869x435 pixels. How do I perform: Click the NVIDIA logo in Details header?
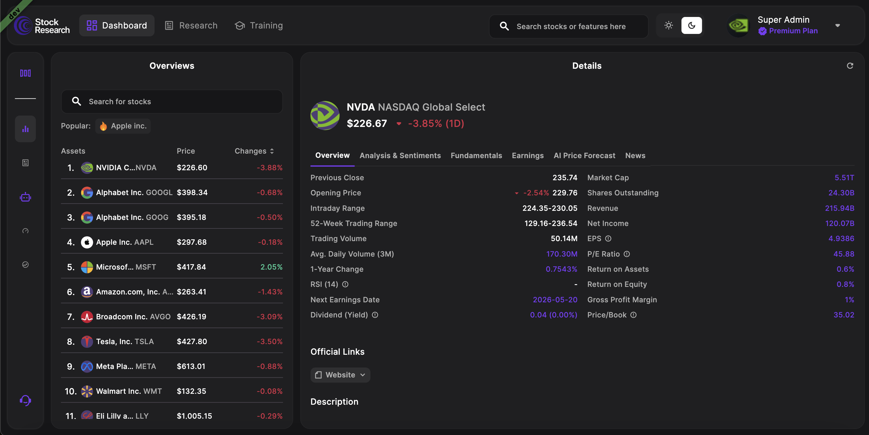coord(325,115)
